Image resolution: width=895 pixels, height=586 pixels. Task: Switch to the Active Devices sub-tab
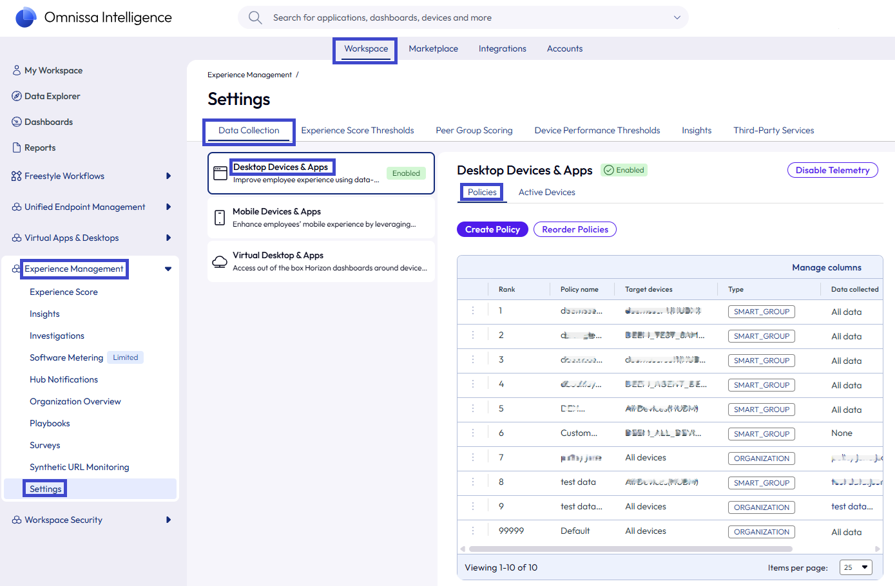547,193
